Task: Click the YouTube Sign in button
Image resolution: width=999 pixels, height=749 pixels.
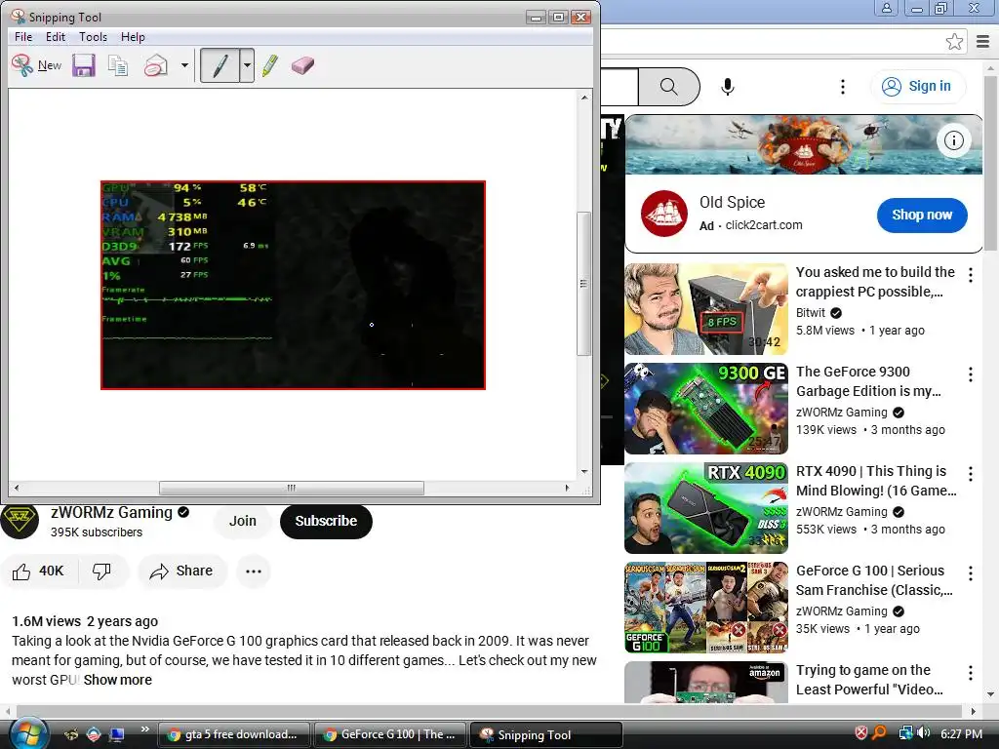Action: (917, 87)
